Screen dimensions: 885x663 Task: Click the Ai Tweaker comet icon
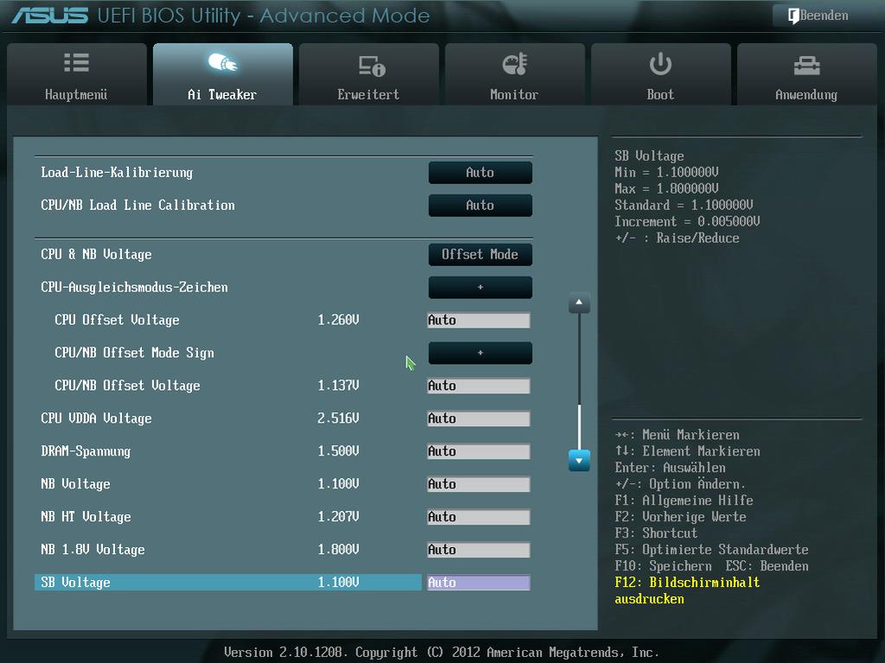[x=222, y=62]
